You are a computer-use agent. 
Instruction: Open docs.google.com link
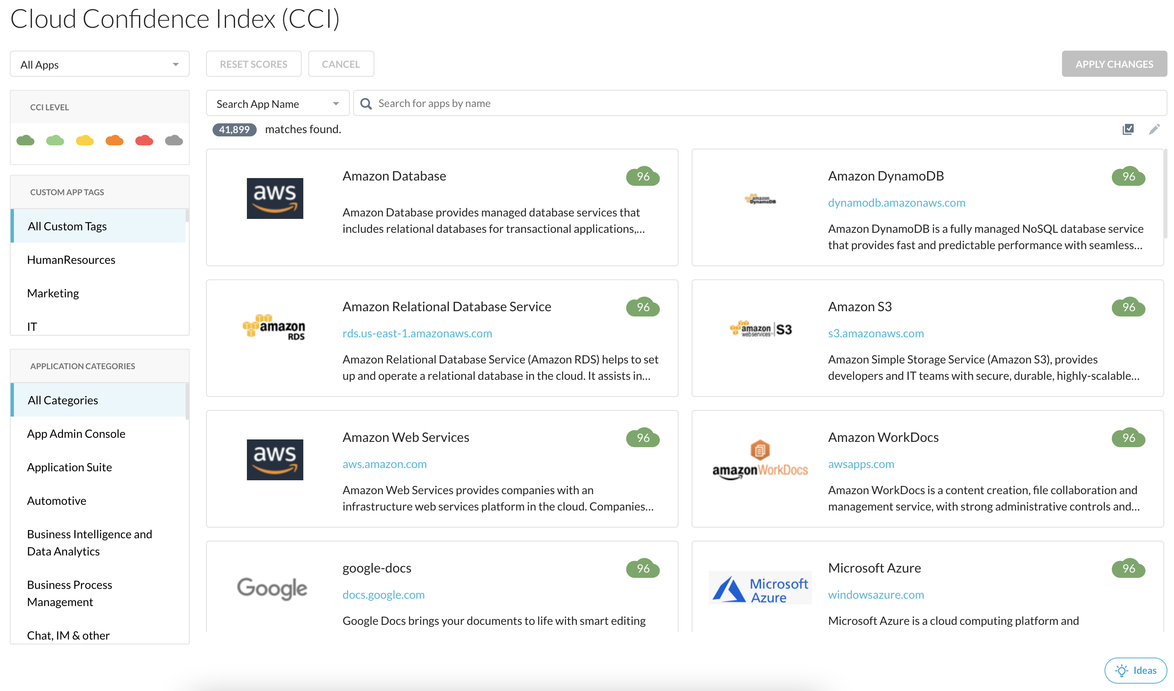tap(383, 595)
